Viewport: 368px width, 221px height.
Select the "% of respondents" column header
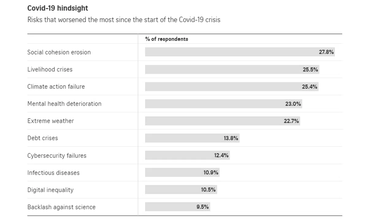[167, 39]
